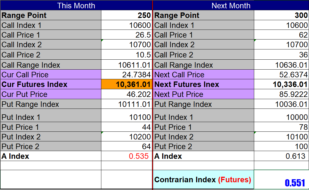
Task: Click the Next Call Price label cell
Action: (x=203, y=75)
